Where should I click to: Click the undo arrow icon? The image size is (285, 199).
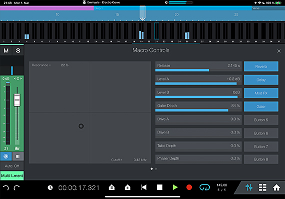[x=6, y=187]
